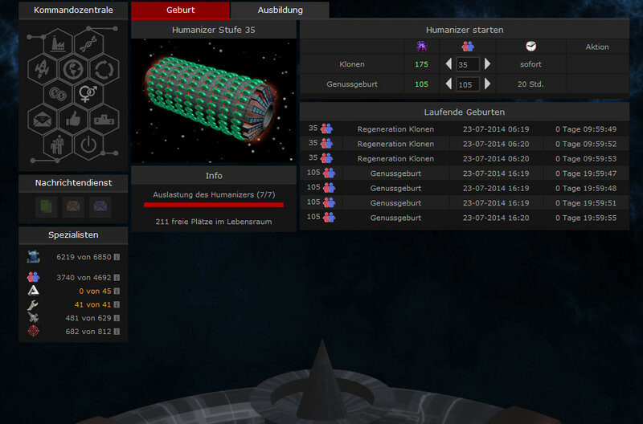Click target crosshair icon beside 682 von 812
Viewport: 643px width, 424px height.
tap(33, 331)
